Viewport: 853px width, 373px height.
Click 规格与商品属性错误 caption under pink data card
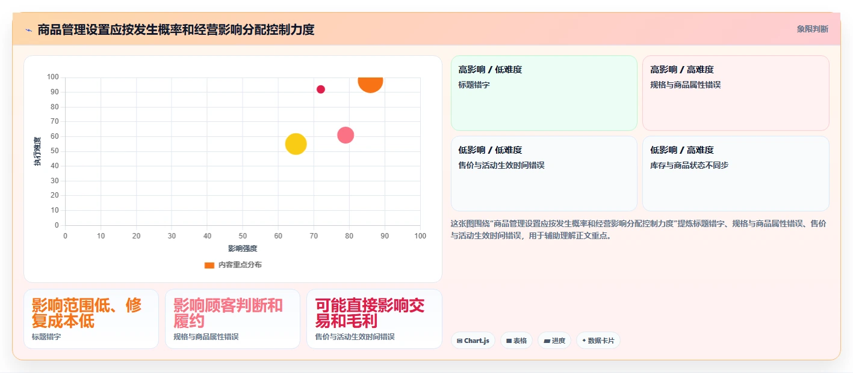point(206,337)
